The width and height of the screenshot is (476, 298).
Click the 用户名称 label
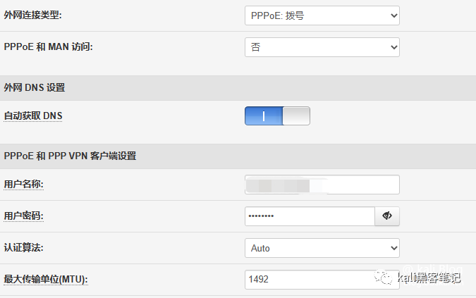[24, 185]
